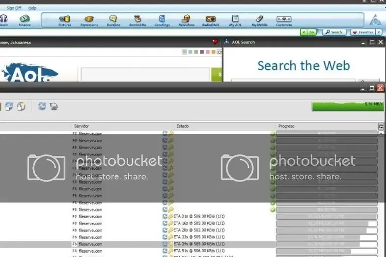Sort by the Servidor column header
The width and height of the screenshot is (386, 257).
click(x=82, y=126)
